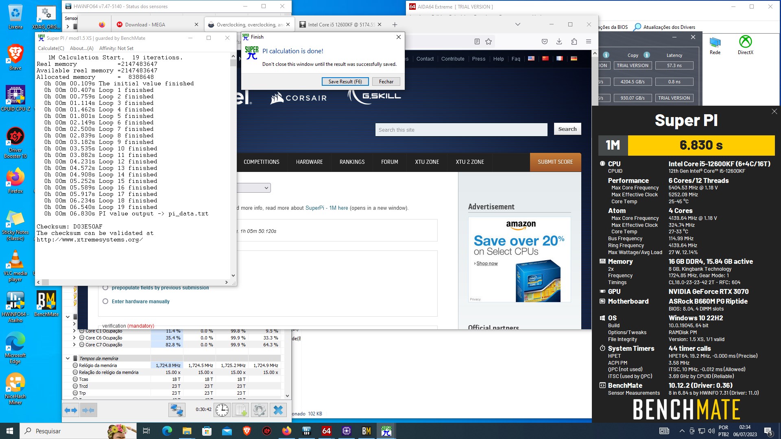781x439 pixels.
Task: Open Super PI Calculate(C) menu
Action: click(x=51, y=48)
